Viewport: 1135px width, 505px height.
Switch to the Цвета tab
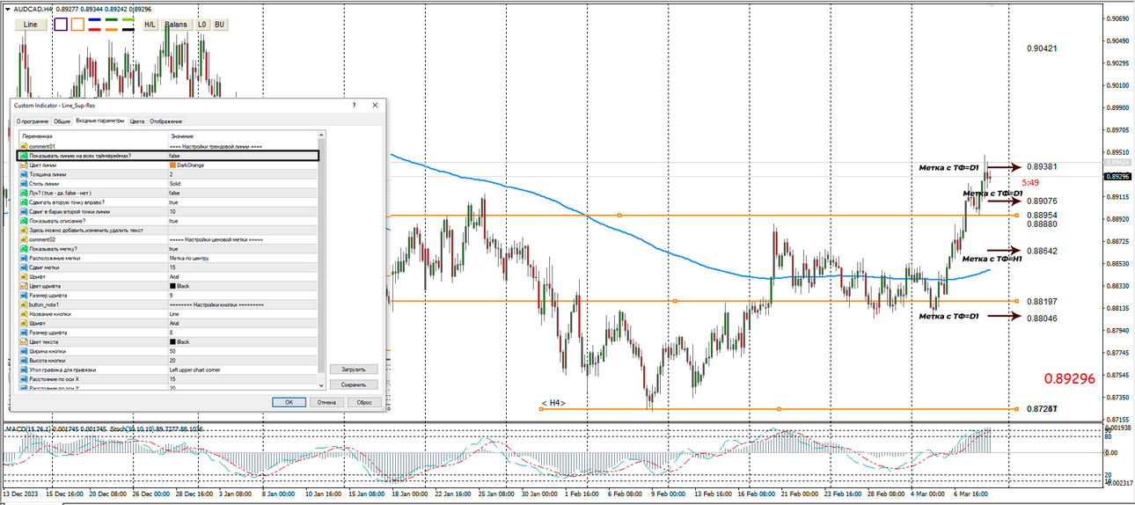coord(137,121)
